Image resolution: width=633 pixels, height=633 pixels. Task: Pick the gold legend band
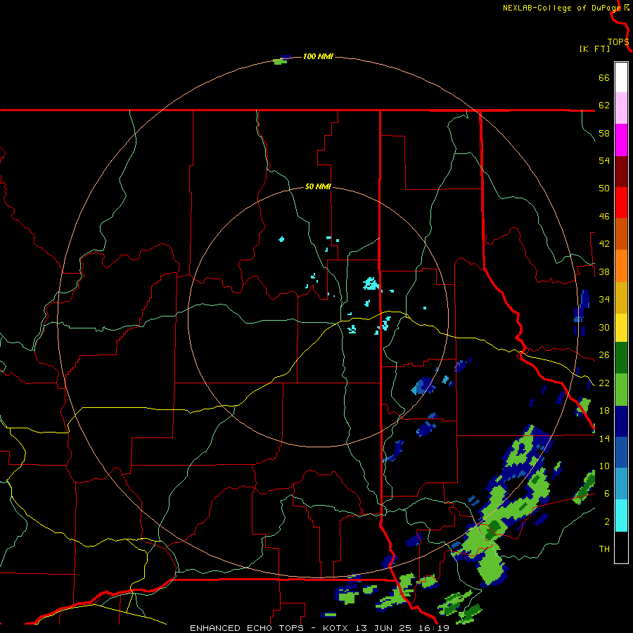[x=621, y=298]
